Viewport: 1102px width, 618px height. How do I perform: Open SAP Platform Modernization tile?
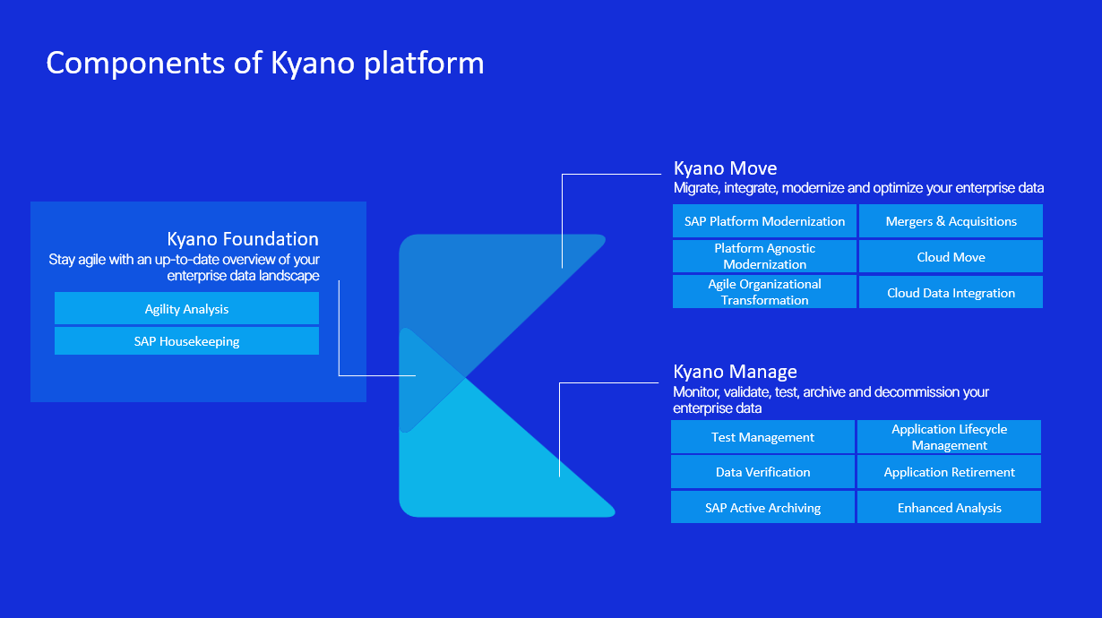pyautogui.click(x=764, y=221)
